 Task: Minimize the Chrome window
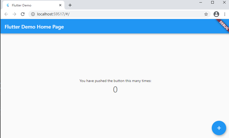201,2
